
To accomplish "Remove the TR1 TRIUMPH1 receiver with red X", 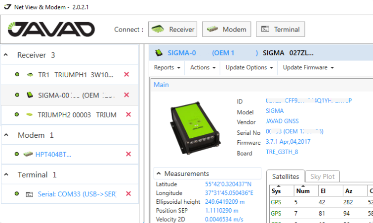I will (126, 74).
